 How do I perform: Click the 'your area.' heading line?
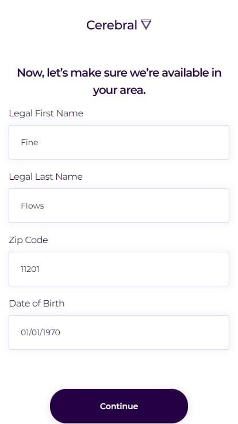pos(119,90)
